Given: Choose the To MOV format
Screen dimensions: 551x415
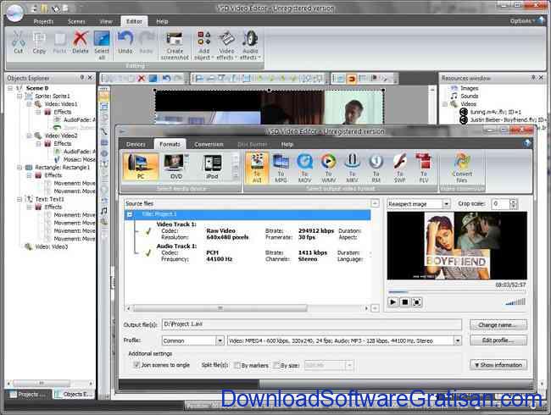Looking at the screenshot, I should [304, 168].
